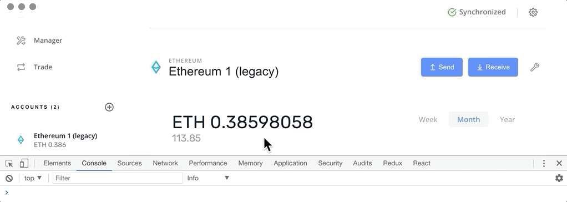Click the Synchronized status indicator

477,12
